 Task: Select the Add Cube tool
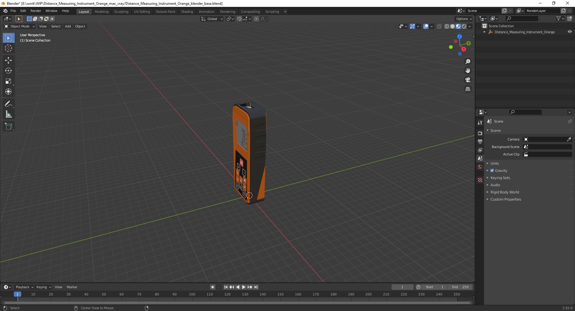(x=8, y=126)
